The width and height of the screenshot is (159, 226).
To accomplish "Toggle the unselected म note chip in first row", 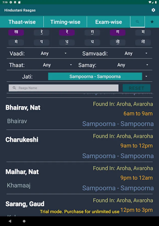I will point(143,32).
